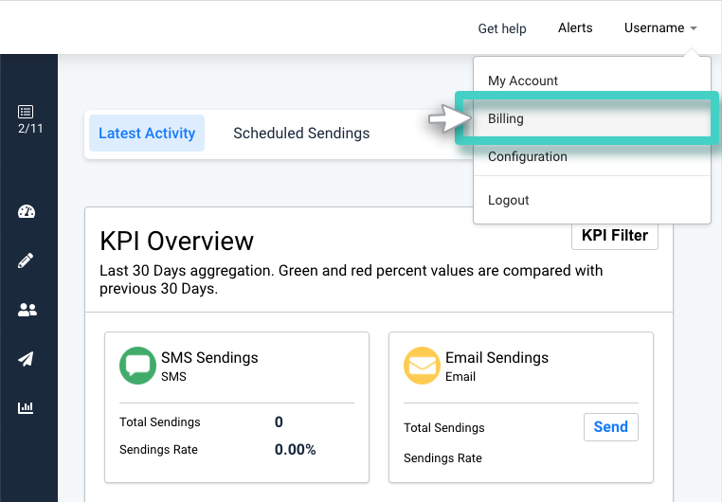Click the KPI Filter button
This screenshot has height=502, width=722.
615,235
